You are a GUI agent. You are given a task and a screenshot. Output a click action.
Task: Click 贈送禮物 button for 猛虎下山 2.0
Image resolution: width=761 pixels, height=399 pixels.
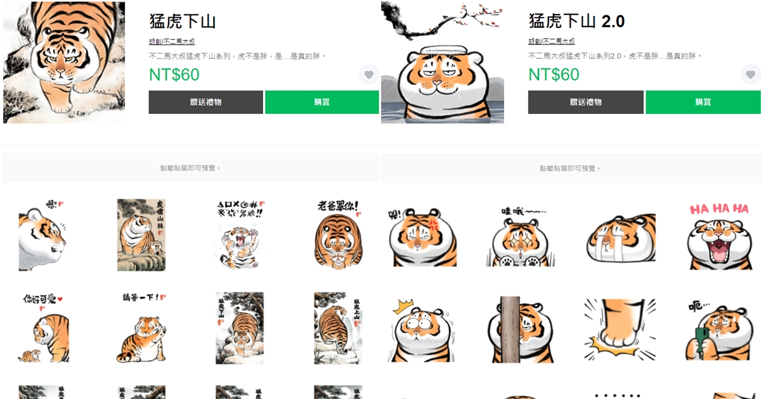click(586, 102)
